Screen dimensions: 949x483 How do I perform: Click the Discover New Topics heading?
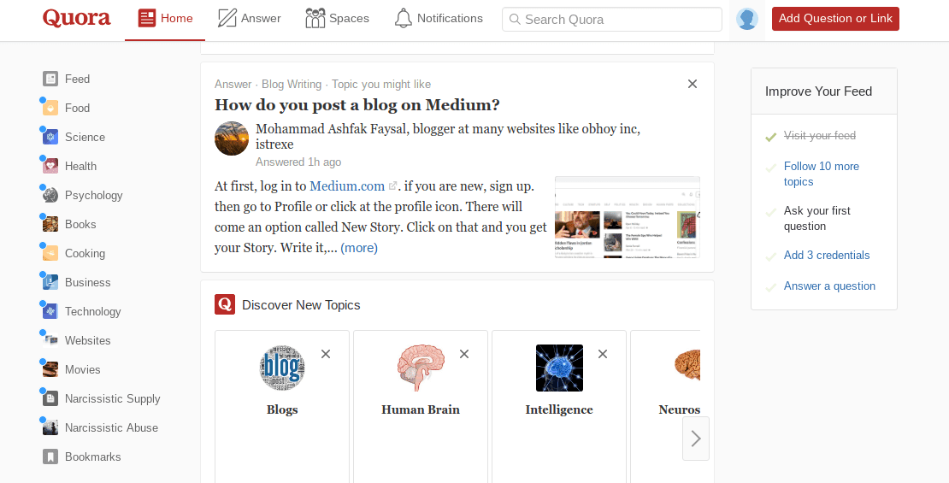301,305
